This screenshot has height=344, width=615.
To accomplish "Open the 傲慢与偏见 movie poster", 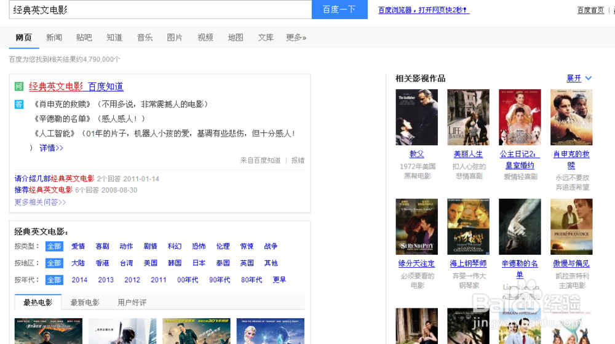I will click(571, 226).
